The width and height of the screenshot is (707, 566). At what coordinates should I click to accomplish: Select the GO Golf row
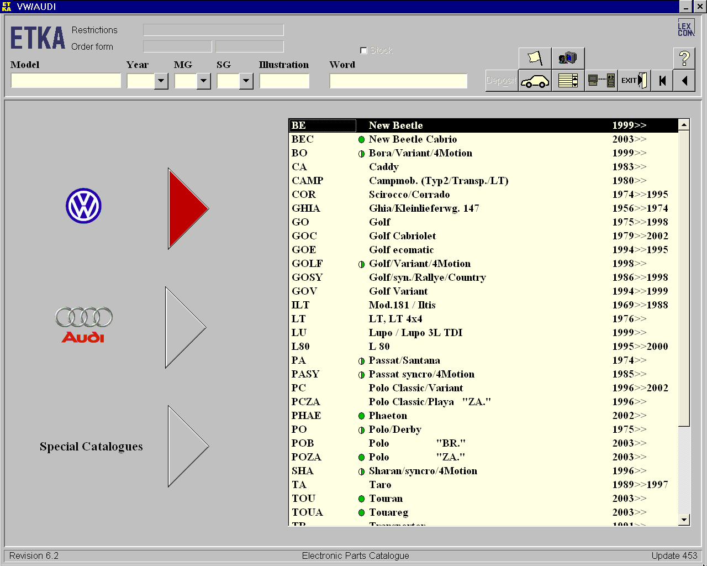[x=483, y=222]
